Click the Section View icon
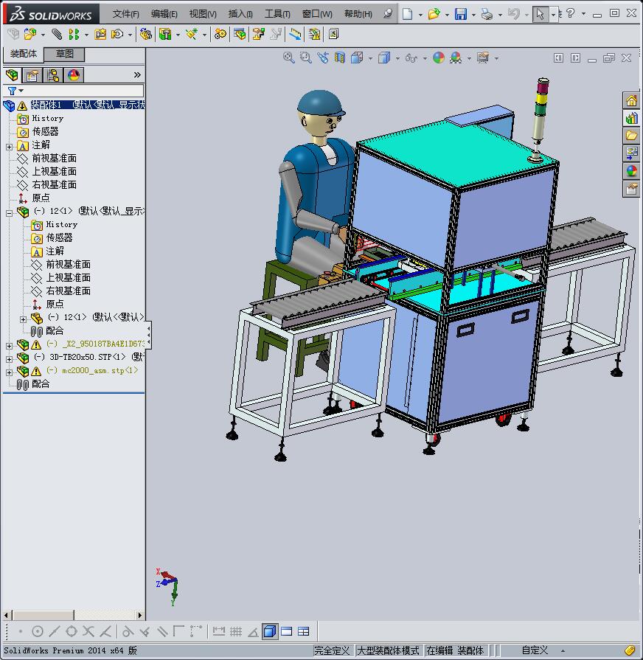The image size is (643, 660). point(340,58)
